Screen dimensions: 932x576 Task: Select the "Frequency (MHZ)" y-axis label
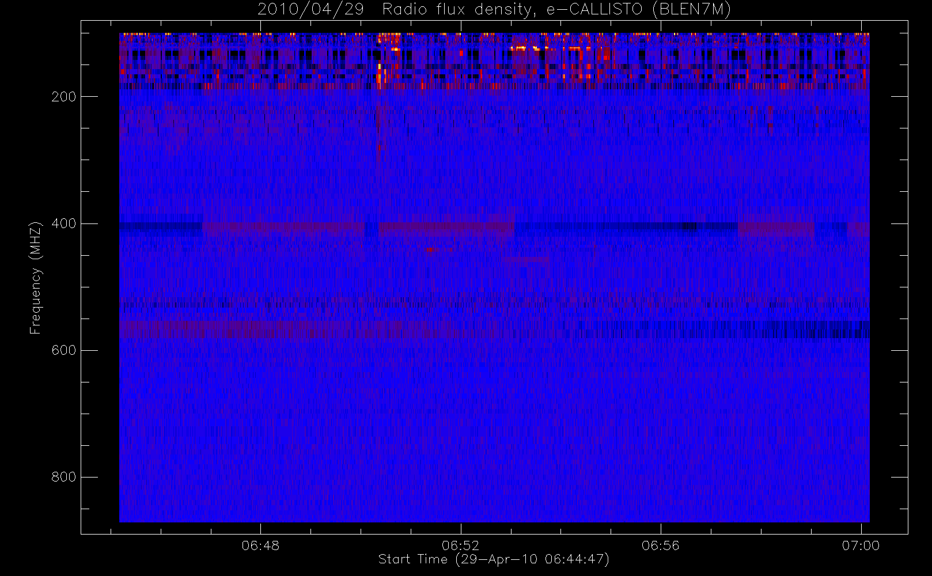36,278
